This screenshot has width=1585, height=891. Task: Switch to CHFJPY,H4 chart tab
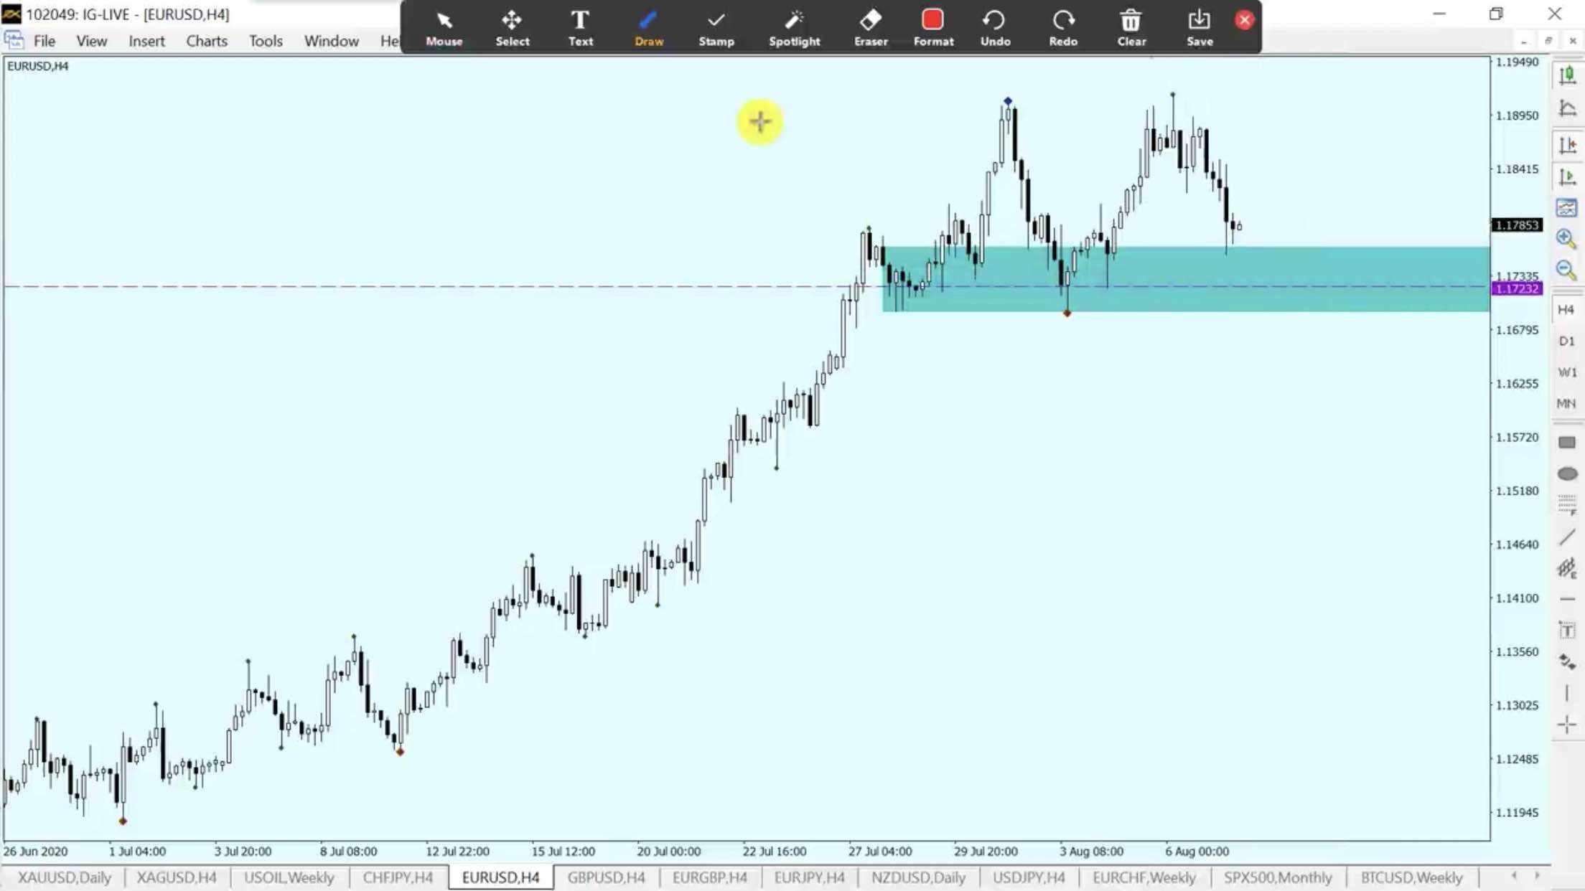[397, 877]
